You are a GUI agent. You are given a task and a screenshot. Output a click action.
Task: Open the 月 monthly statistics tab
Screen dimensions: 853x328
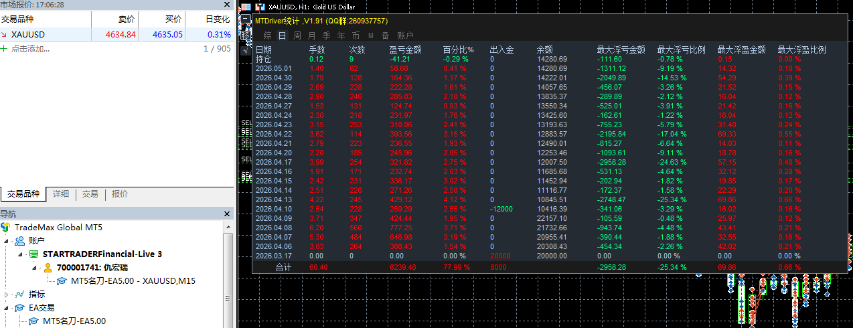[x=311, y=35]
